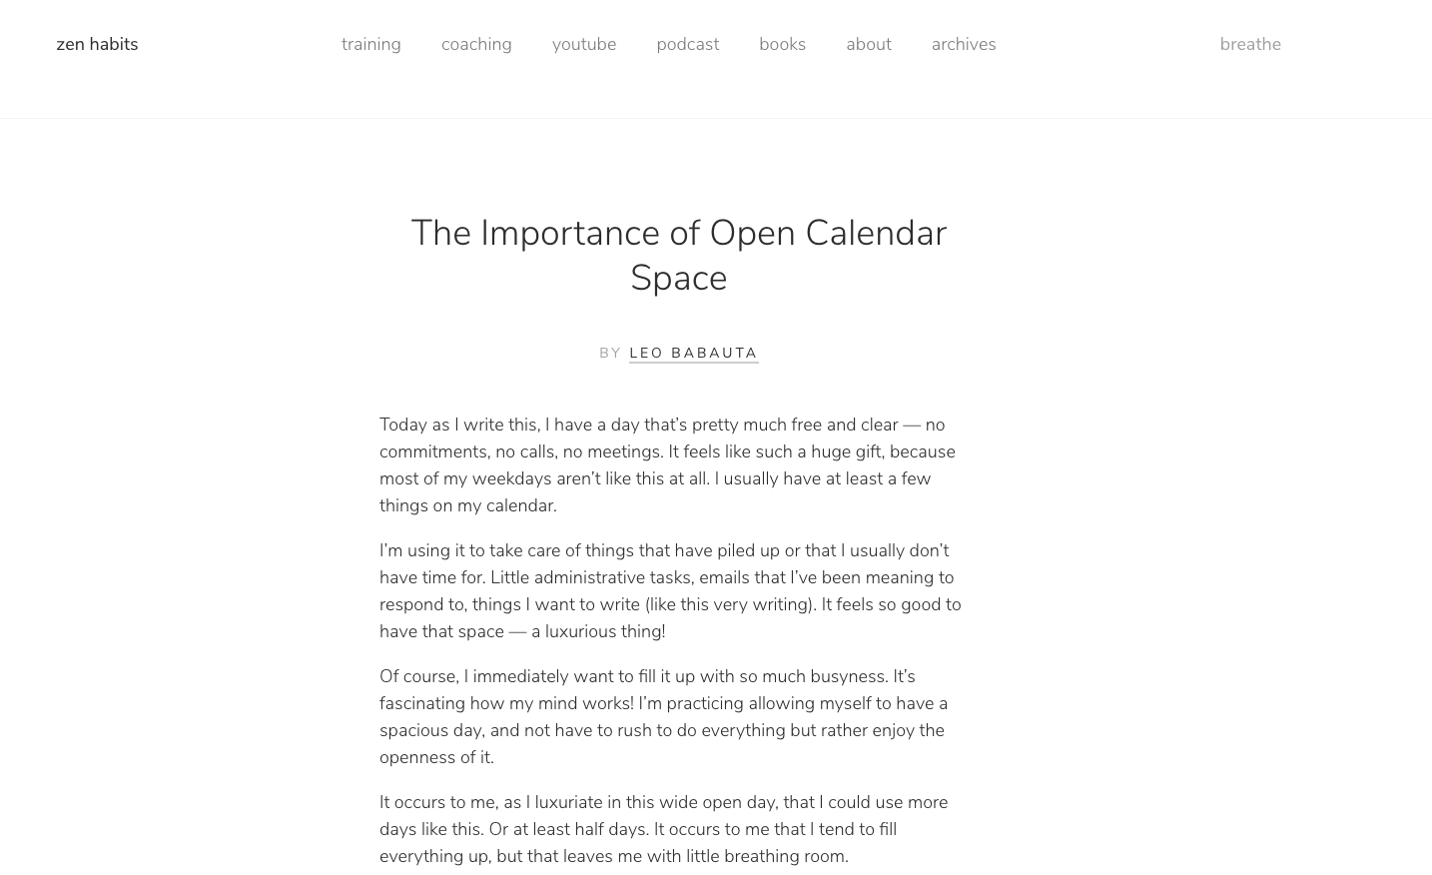Open Leo Babauta's author page
Viewport: 1432px width, 875px height.
click(x=693, y=353)
